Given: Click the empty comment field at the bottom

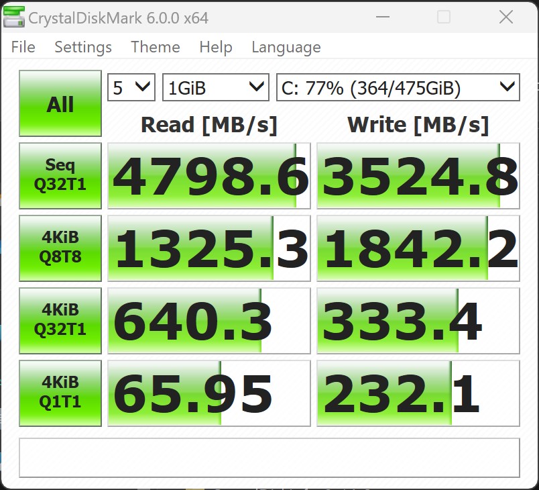Looking at the screenshot, I should coord(269,458).
